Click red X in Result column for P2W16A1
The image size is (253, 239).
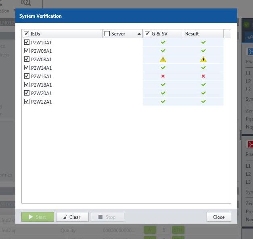click(x=203, y=76)
